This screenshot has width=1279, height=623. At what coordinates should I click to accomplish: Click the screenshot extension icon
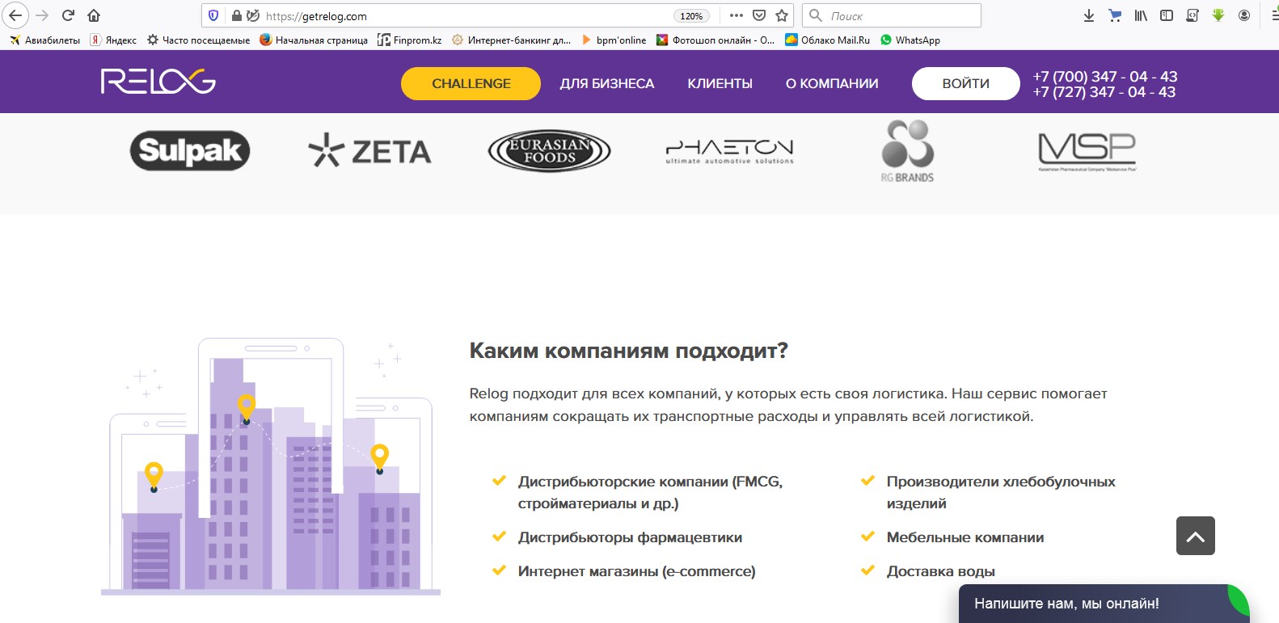[1192, 15]
